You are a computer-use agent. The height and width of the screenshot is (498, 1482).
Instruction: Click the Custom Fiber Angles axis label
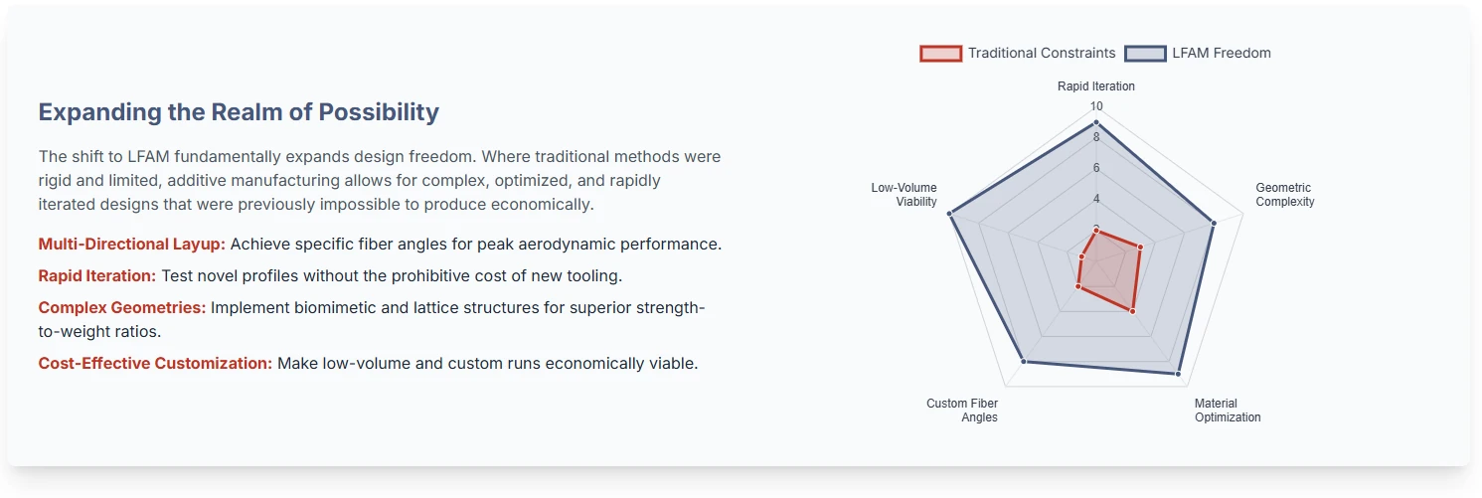click(962, 411)
